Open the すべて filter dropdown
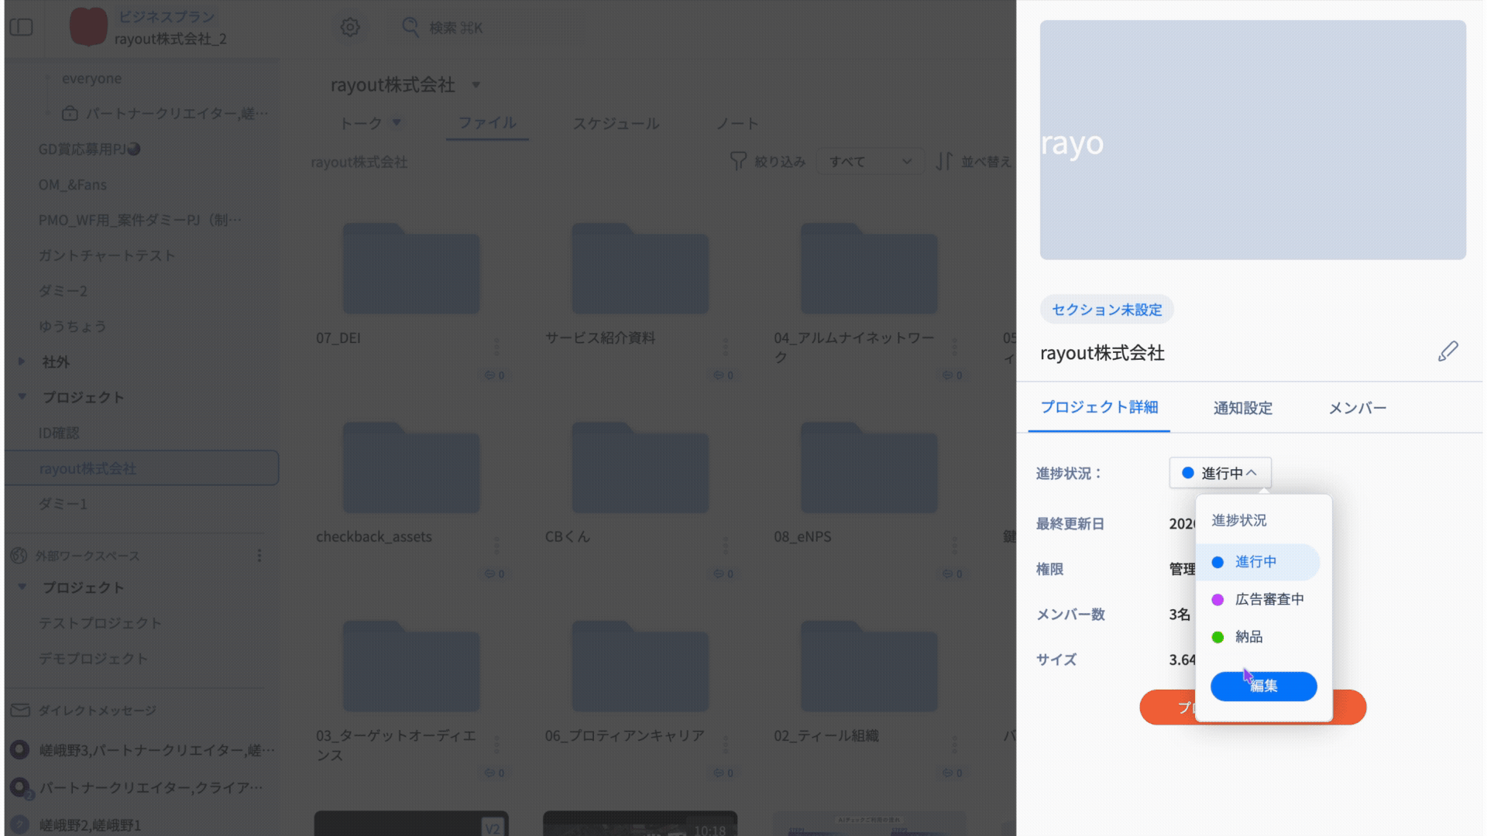This screenshot has width=1487, height=836. pyautogui.click(x=869, y=161)
